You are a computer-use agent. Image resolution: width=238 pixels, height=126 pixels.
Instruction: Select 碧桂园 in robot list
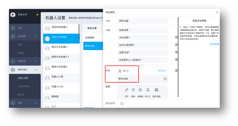click(61, 98)
